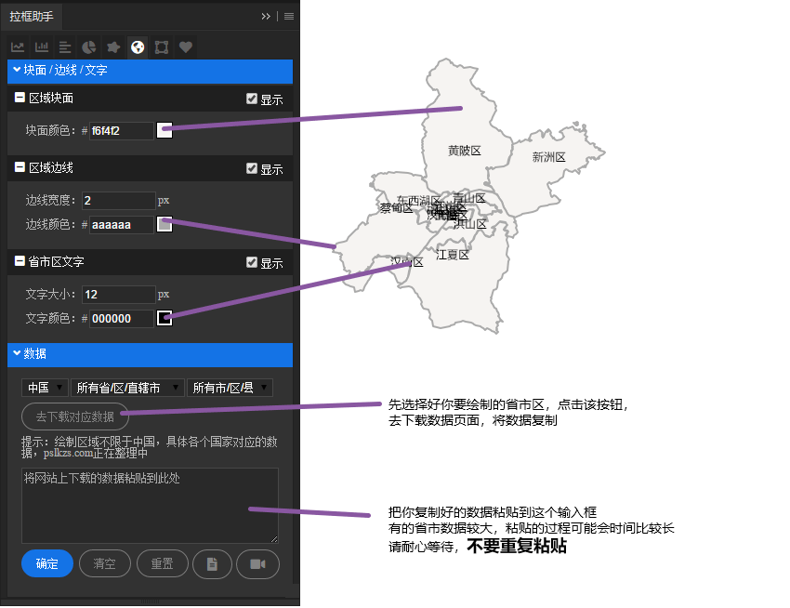The height and width of the screenshot is (608, 790).
Task: Select the line chart tool icon
Action: pyautogui.click(x=18, y=46)
